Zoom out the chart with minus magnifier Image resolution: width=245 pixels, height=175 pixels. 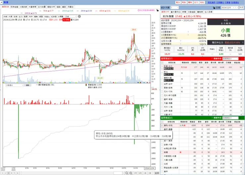click(127, 173)
